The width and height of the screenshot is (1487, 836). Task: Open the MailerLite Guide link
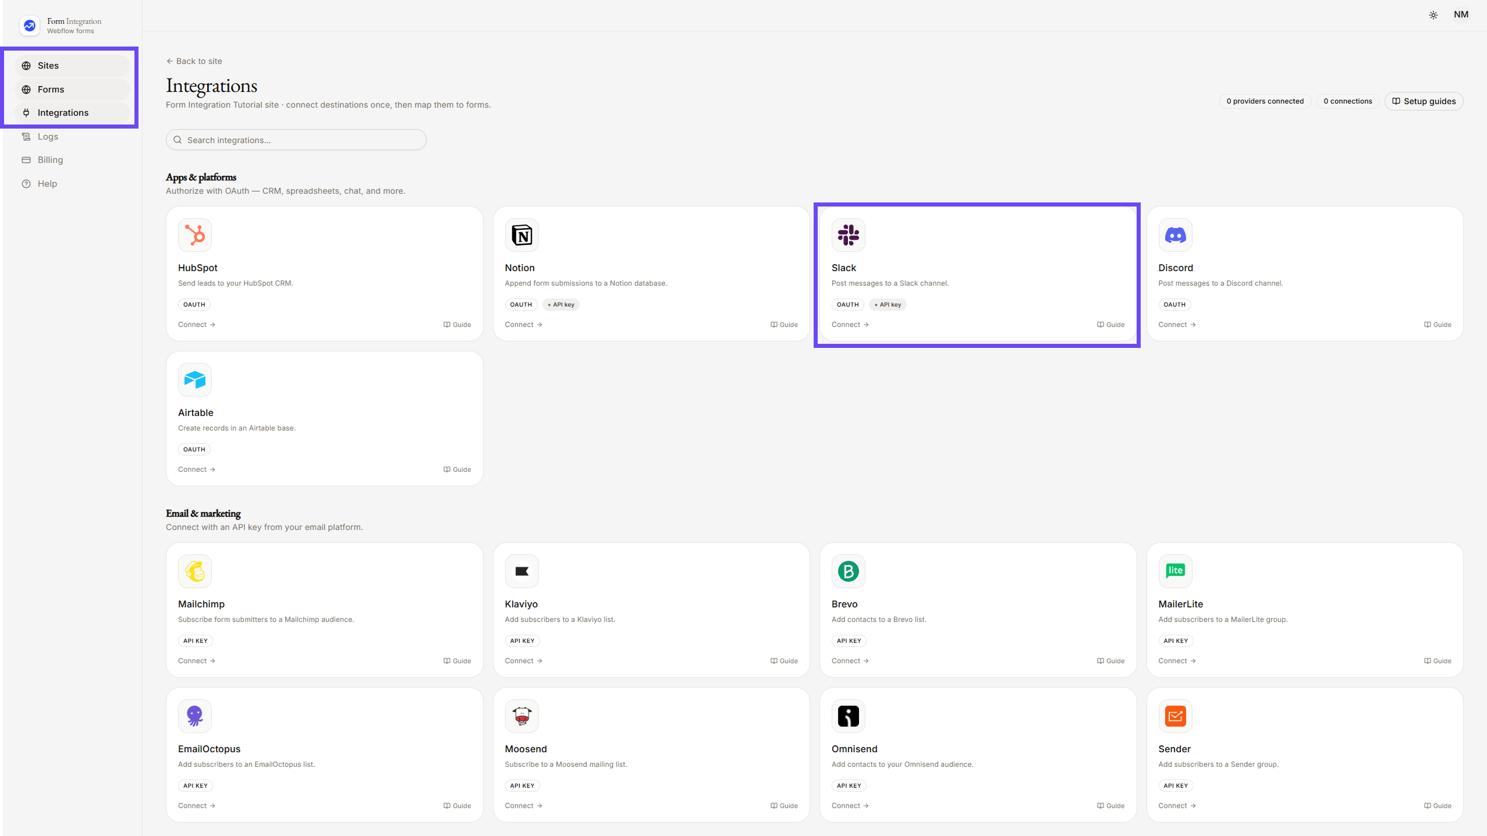pyautogui.click(x=1438, y=661)
